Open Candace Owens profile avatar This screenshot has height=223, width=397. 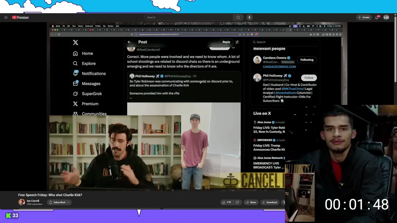pos(257,60)
